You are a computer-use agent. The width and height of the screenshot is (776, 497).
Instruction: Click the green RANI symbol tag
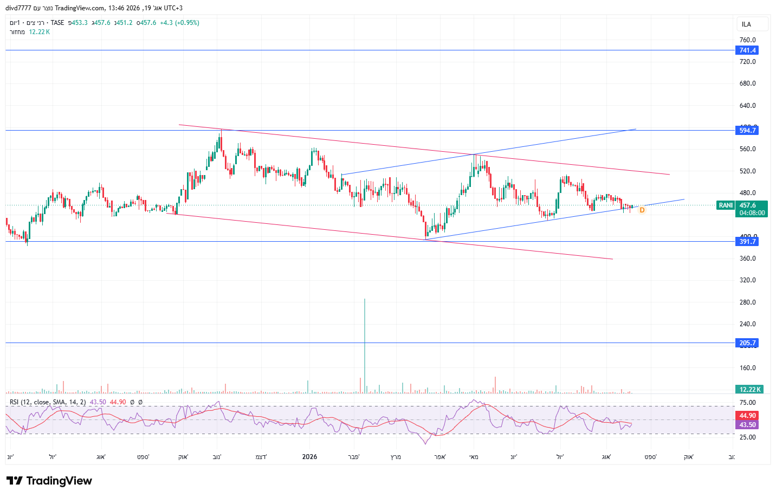pos(726,205)
